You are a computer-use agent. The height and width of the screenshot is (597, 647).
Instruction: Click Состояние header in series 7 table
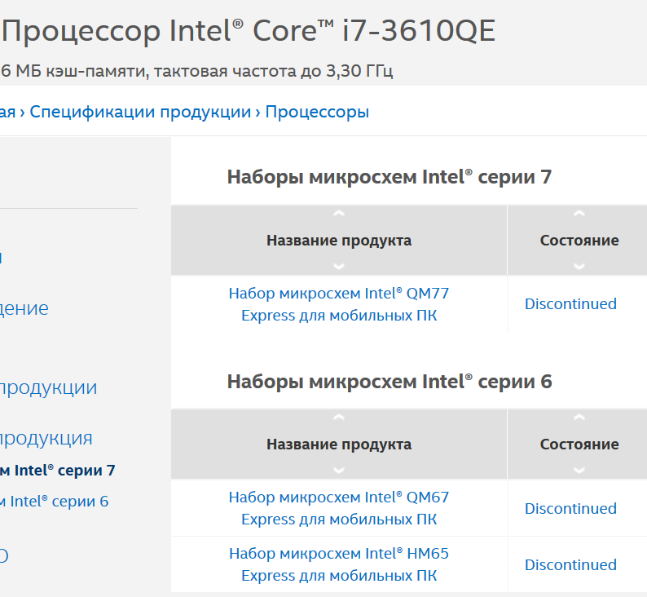coord(579,241)
